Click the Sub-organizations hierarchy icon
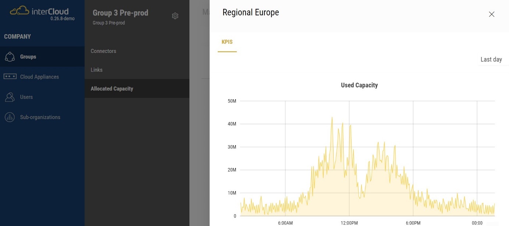509x226 pixels. coord(10,117)
